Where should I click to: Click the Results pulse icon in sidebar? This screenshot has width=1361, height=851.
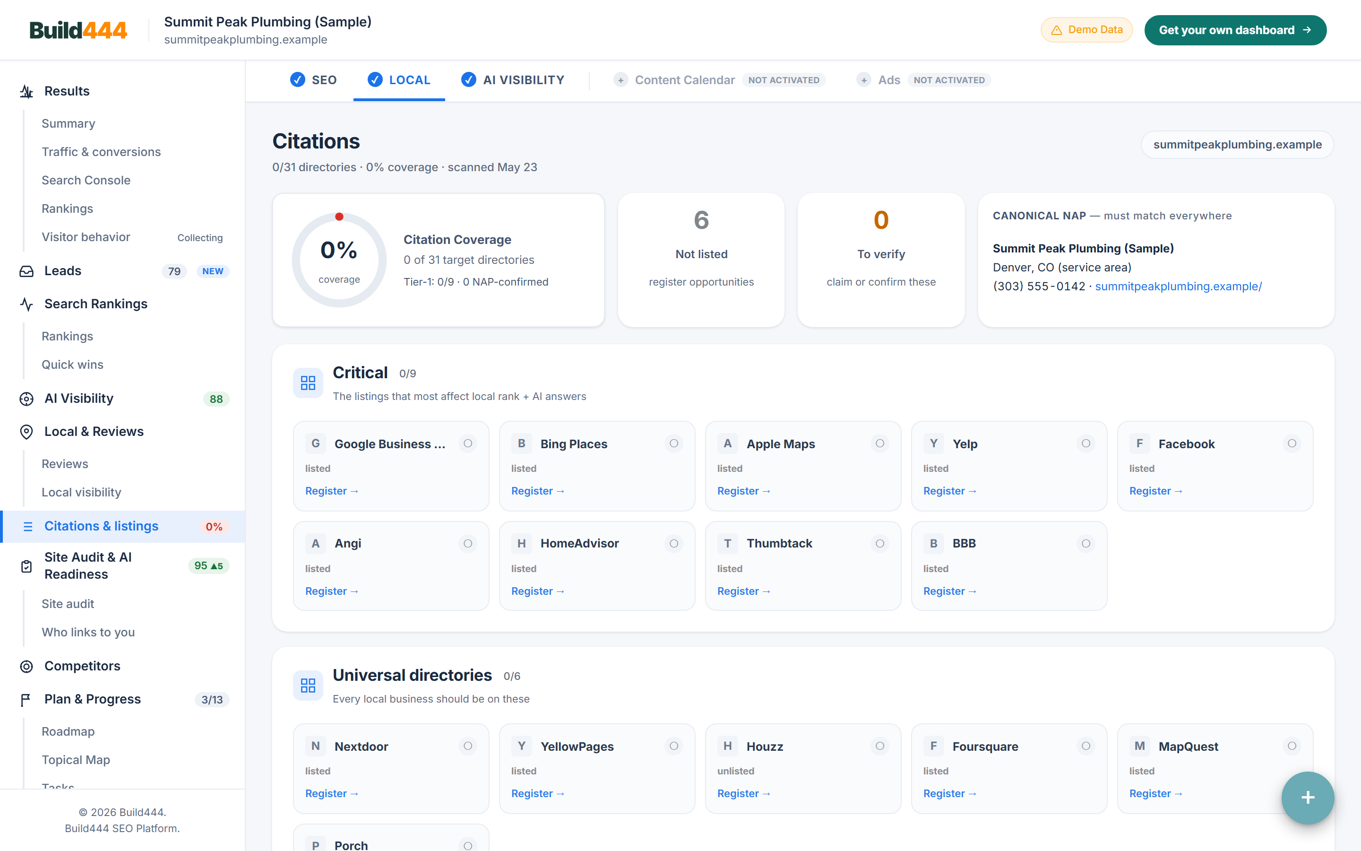pyautogui.click(x=26, y=91)
